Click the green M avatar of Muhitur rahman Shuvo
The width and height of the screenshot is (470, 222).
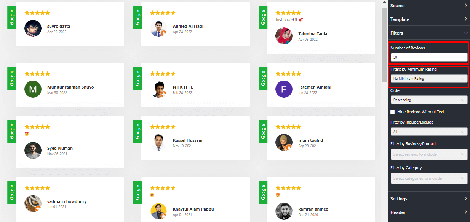coord(33,89)
